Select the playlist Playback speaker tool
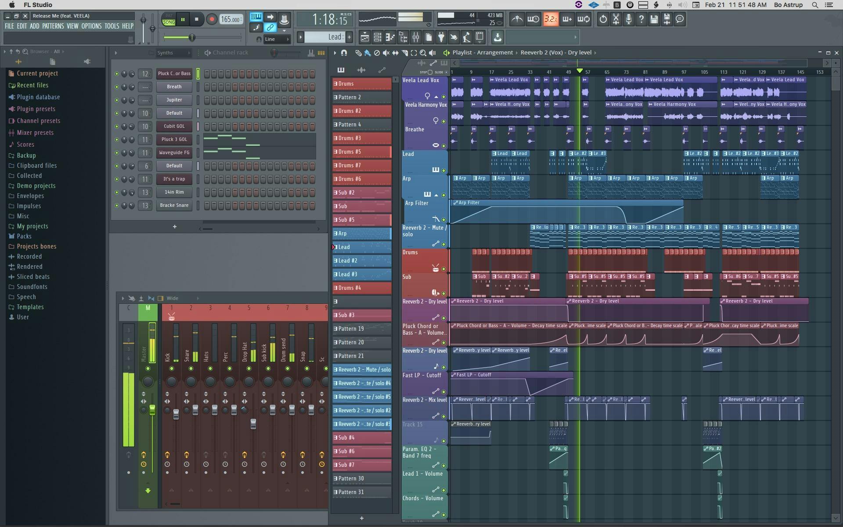The width and height of the screenshot is (843, 527). pos(432,53)
